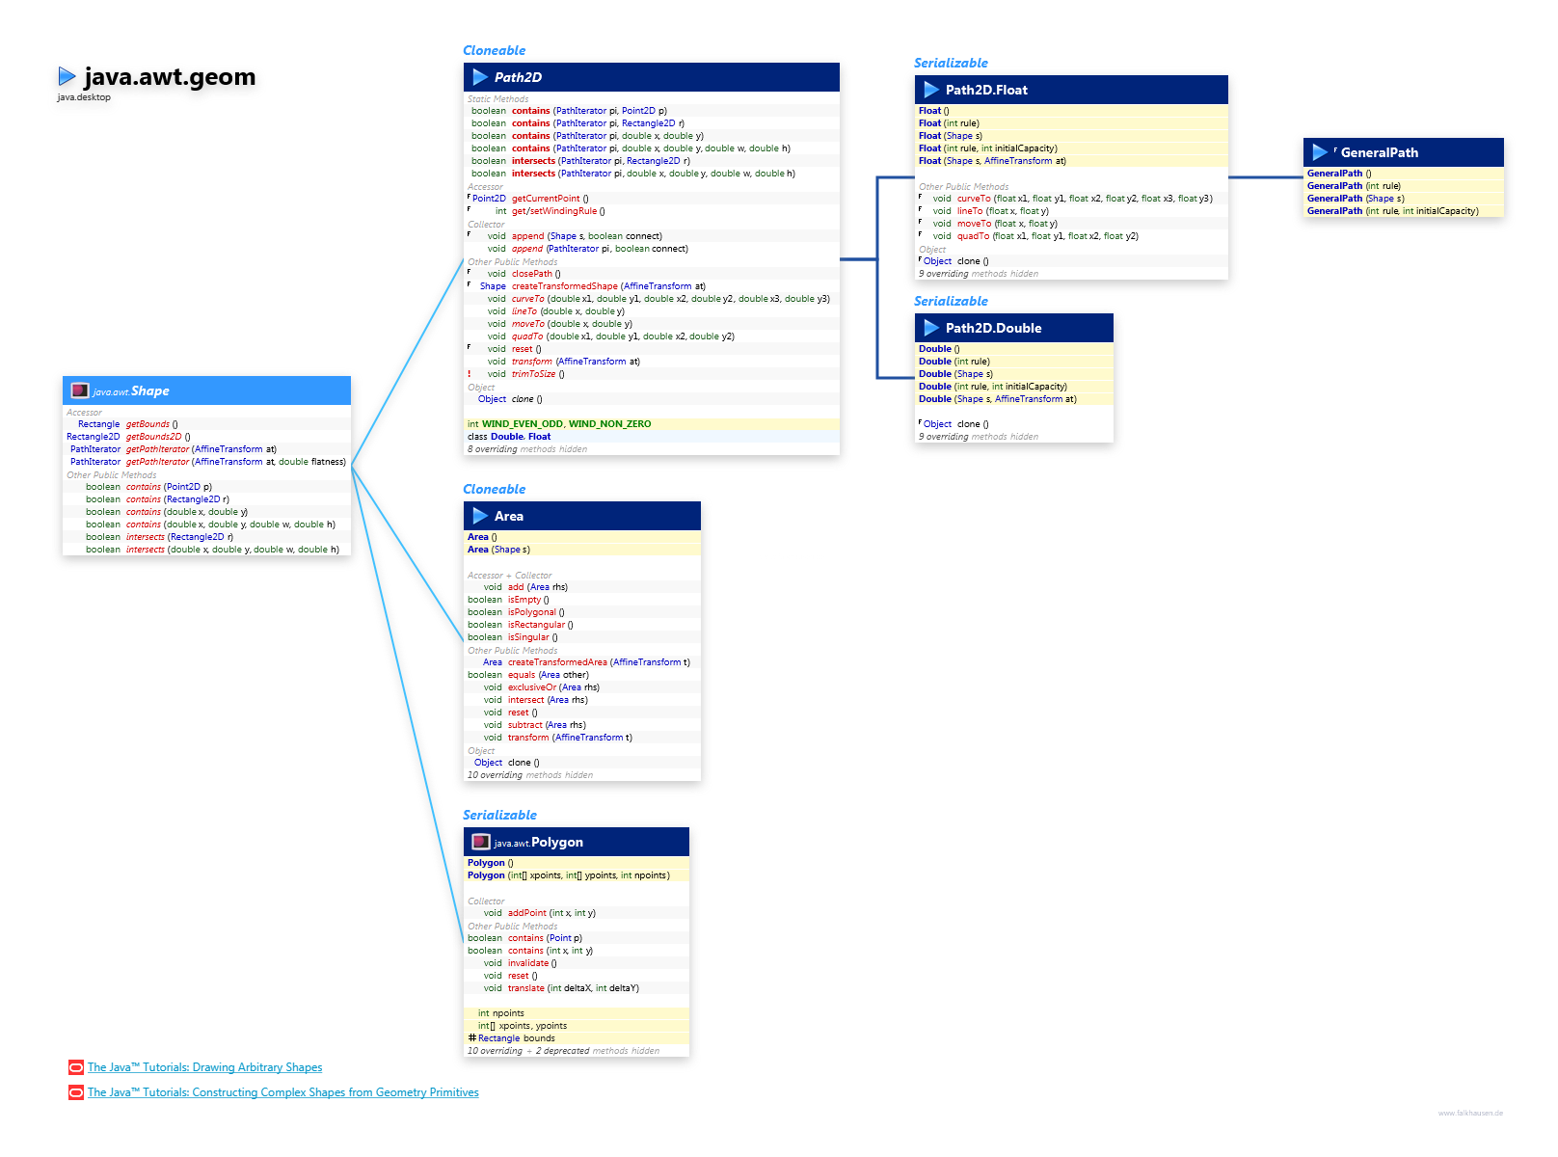
Task: Select the java.awt.Polygon class title
Action: click(x=538, y=842)
